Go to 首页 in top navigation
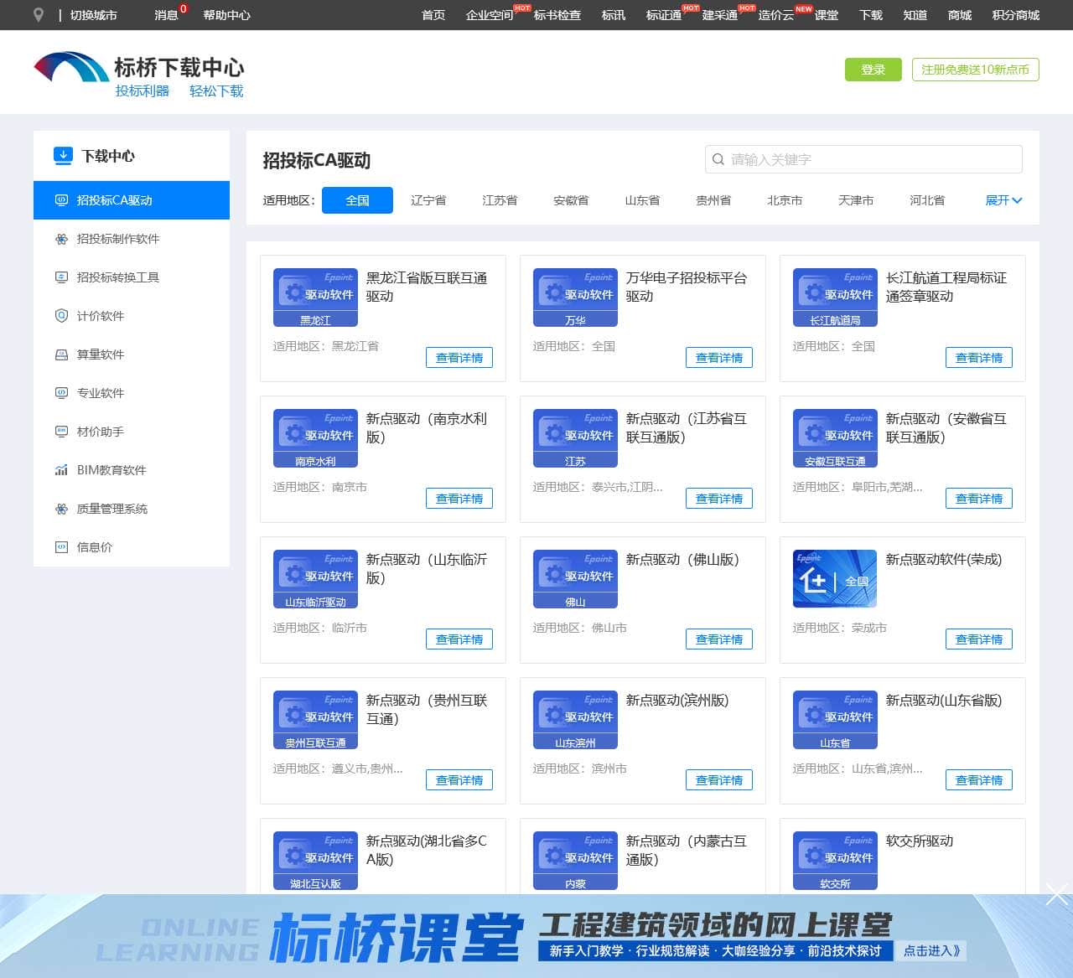The image size is (1073, 978). coord(433,15)
